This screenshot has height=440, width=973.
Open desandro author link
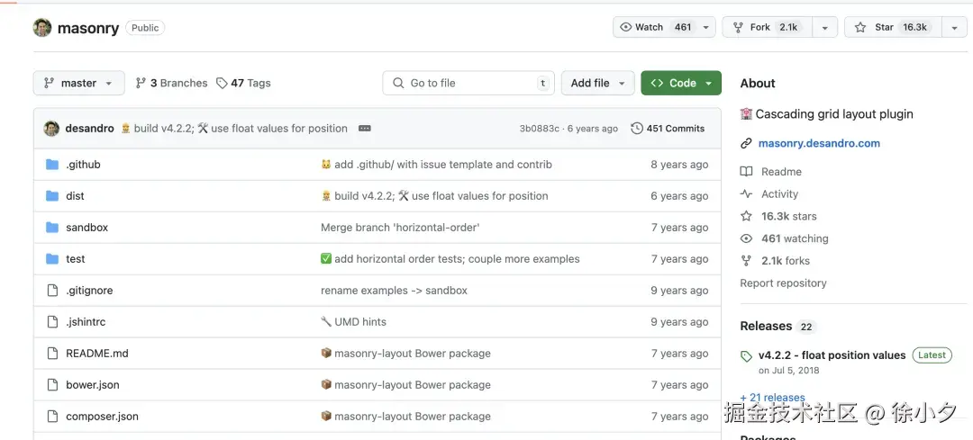tap(89, 129)
